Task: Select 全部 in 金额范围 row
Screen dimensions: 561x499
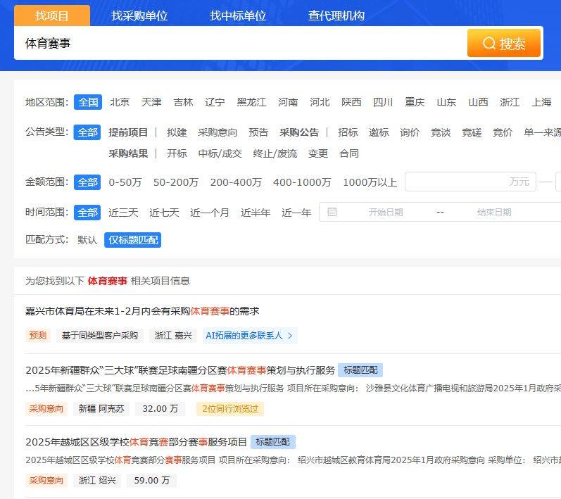Action: [x=87, y=182]
